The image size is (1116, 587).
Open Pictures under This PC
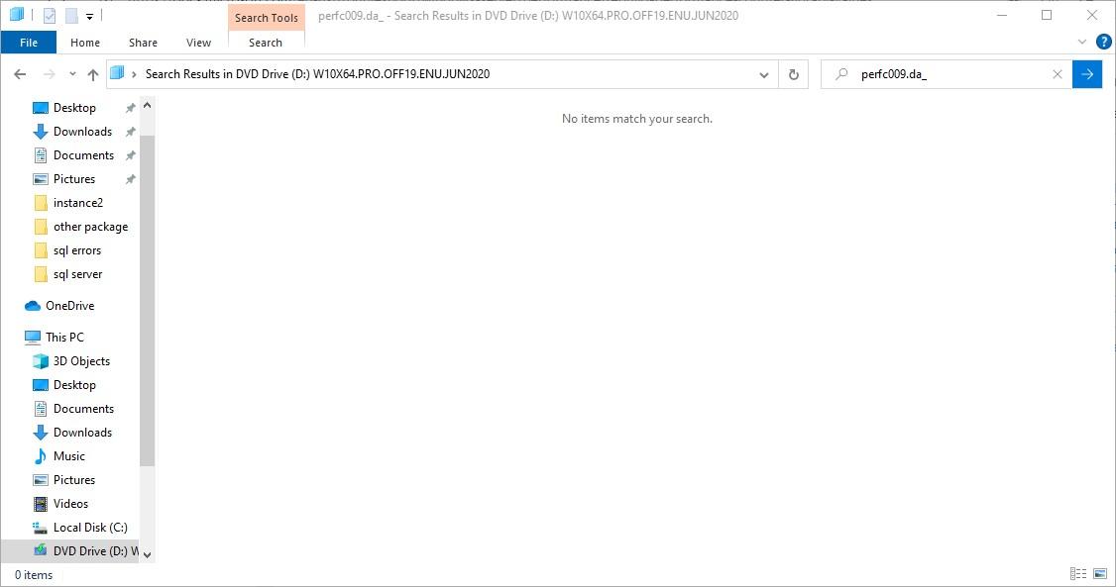tap(74, 480)
